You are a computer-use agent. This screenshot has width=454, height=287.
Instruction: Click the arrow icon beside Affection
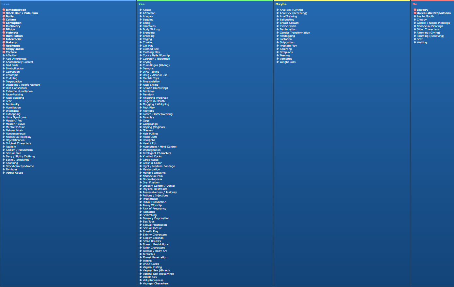4,55
